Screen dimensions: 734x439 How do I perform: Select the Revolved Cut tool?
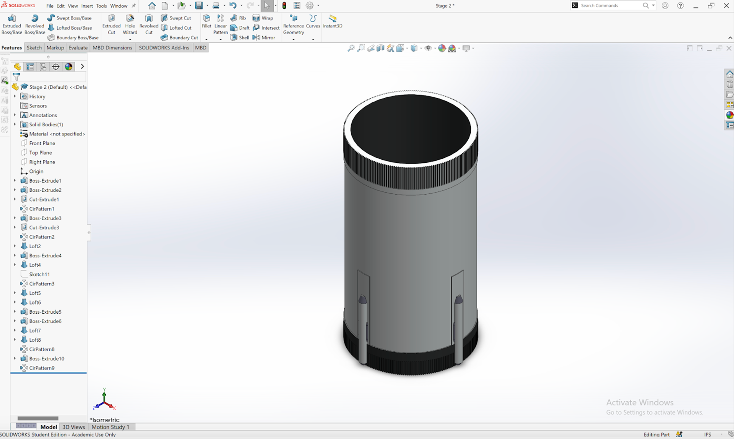click(149, 24)
